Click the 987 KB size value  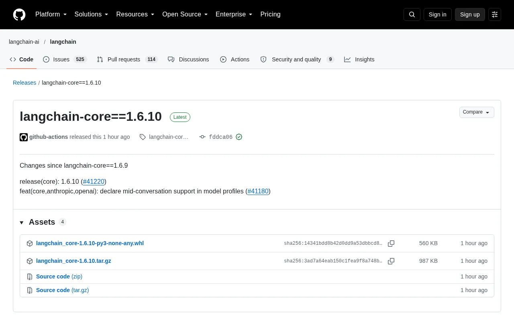coord(428,261)
